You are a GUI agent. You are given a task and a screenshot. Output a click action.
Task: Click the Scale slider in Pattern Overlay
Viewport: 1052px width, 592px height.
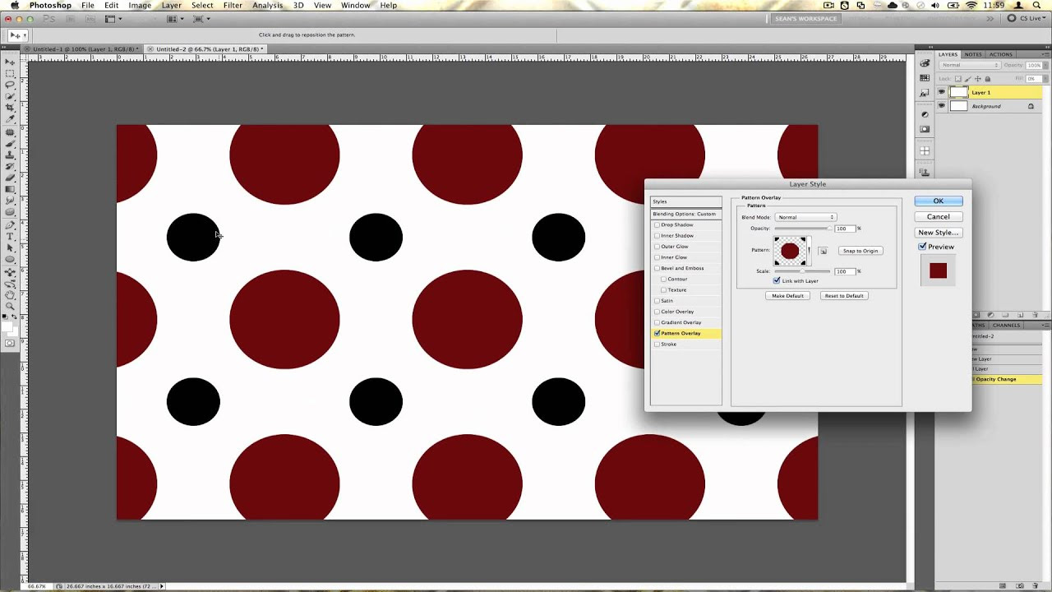click(802, 271)
